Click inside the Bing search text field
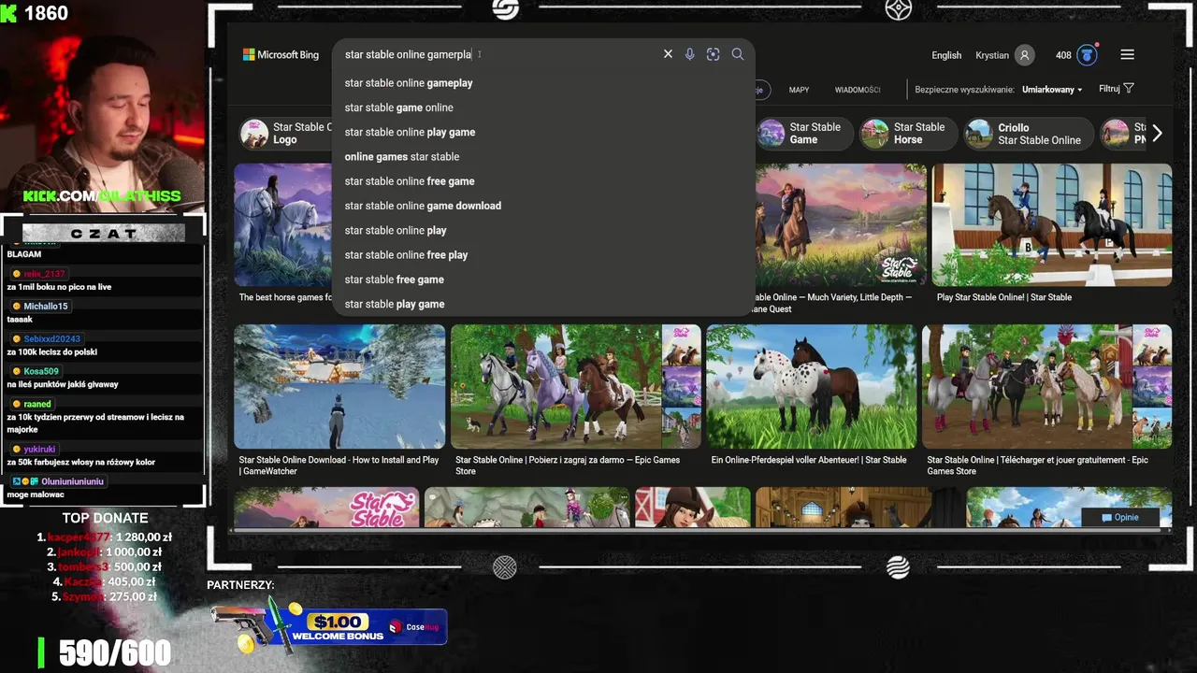This screenshot has height=673, width=1197. pos(496,54)
